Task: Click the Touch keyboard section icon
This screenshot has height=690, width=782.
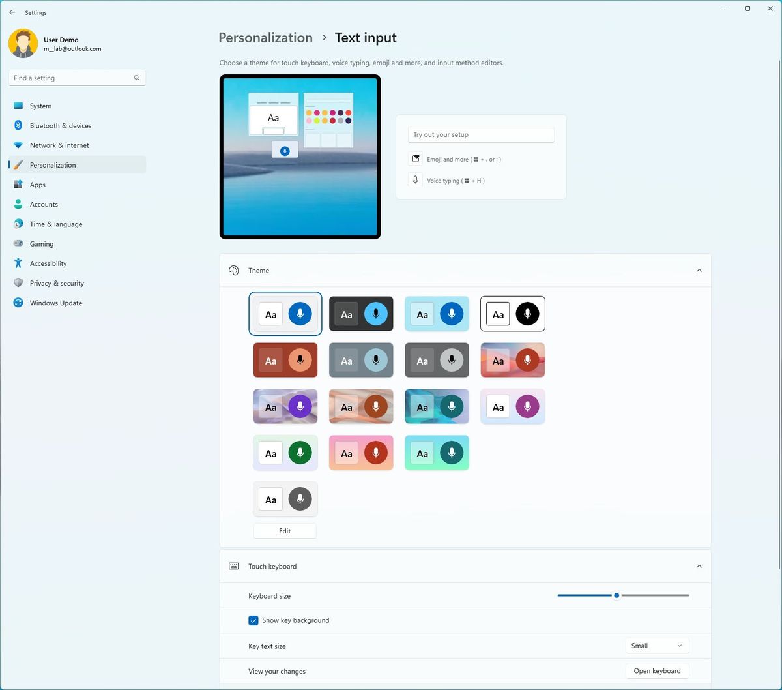Action: click(233, 566)
